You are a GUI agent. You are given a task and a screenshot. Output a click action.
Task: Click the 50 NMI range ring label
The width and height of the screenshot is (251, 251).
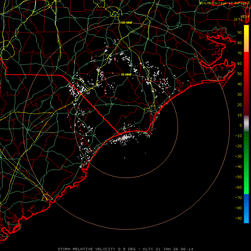(126, 74)
